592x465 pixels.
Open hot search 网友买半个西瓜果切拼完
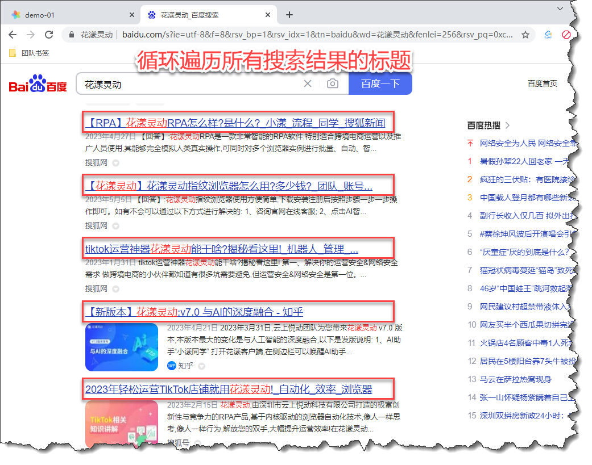[x=526, y=324]
